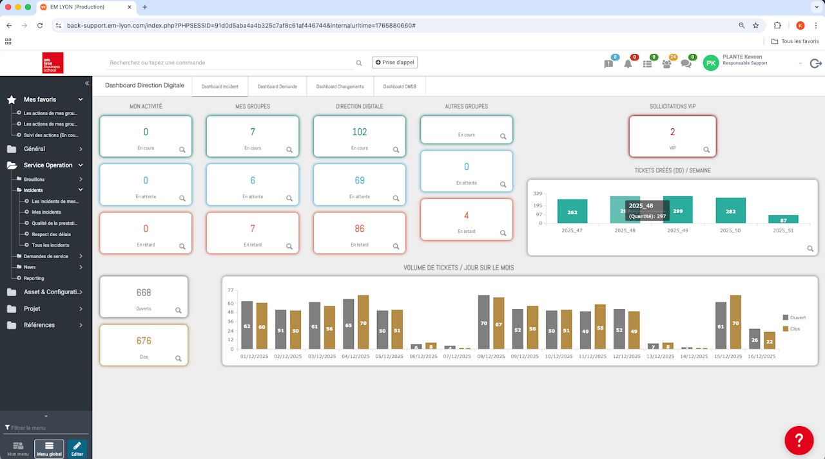Switch sidebar to Mon menu
Image resolution: width=825 pixels, height=459 pixels.
coord(18,449)
